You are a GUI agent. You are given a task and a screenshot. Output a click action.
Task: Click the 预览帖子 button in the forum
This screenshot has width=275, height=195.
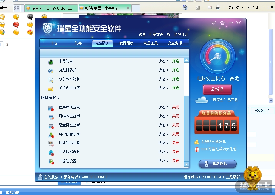[x=262, y=111]
